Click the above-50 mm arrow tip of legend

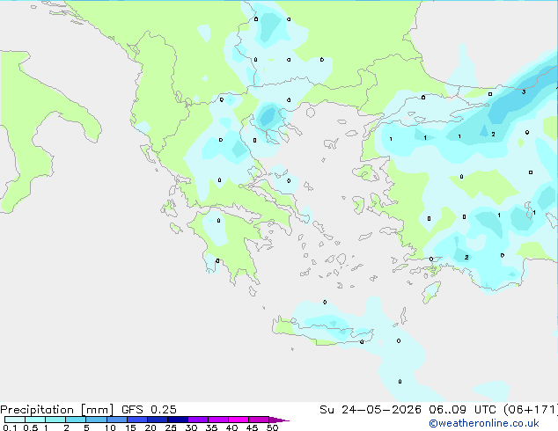(279, 420)
